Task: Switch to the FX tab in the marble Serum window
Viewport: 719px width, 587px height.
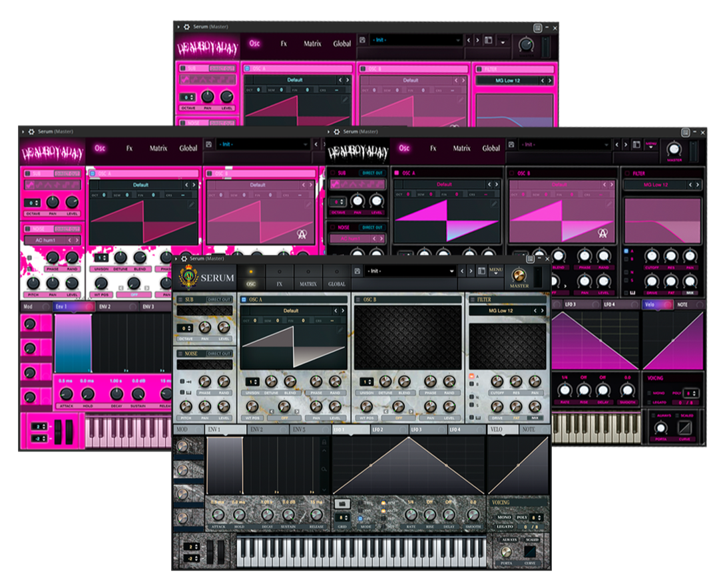Action: coord(279,278)
